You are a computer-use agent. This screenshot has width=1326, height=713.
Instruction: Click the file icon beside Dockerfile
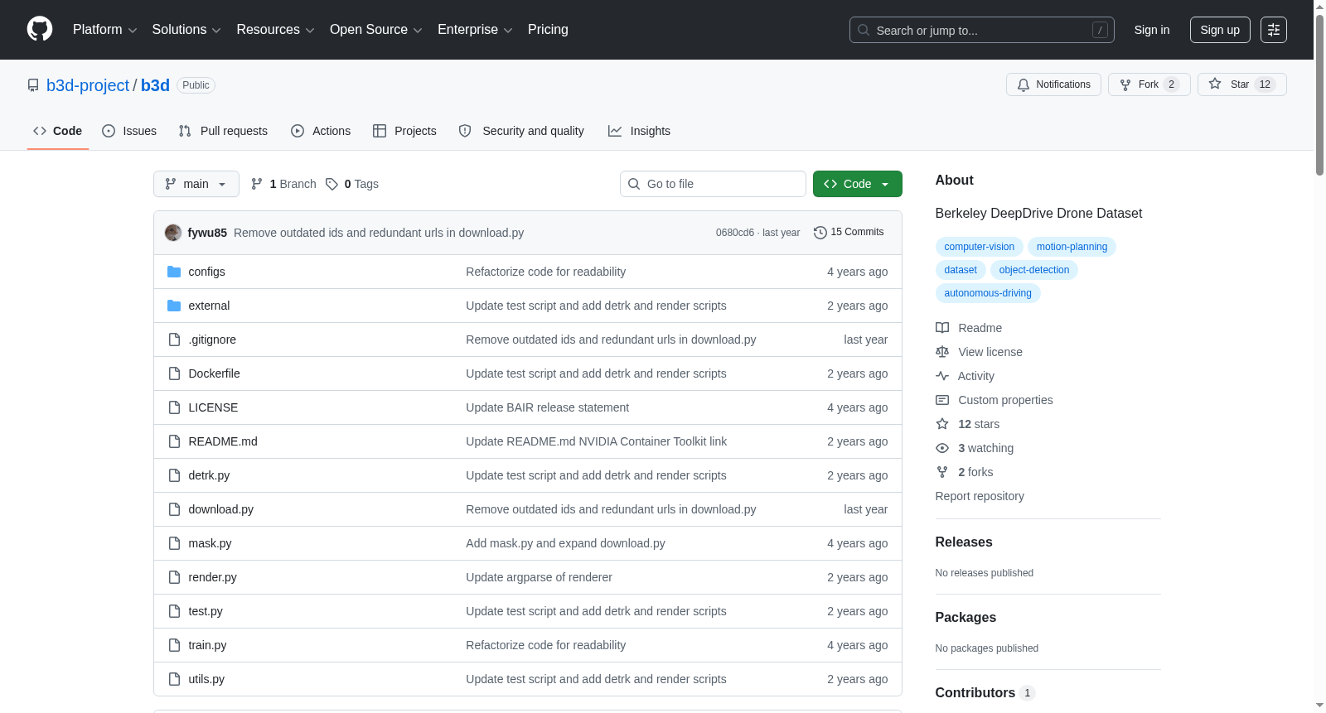tap(174, 373)
